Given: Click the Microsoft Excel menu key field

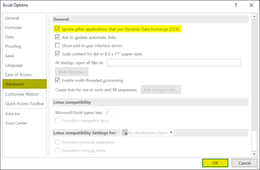Looking at the screenshot, I should click(x=110, y=112).
